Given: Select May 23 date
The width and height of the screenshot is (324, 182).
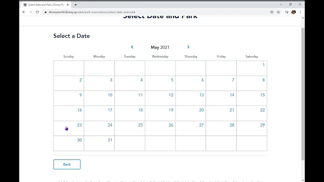Looking at the screenshot, I should (x=68, y=128).
